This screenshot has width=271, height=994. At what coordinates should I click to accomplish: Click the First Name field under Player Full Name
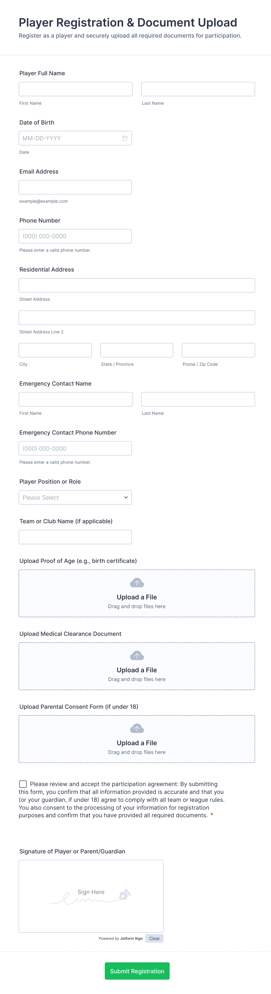point(75,89)
